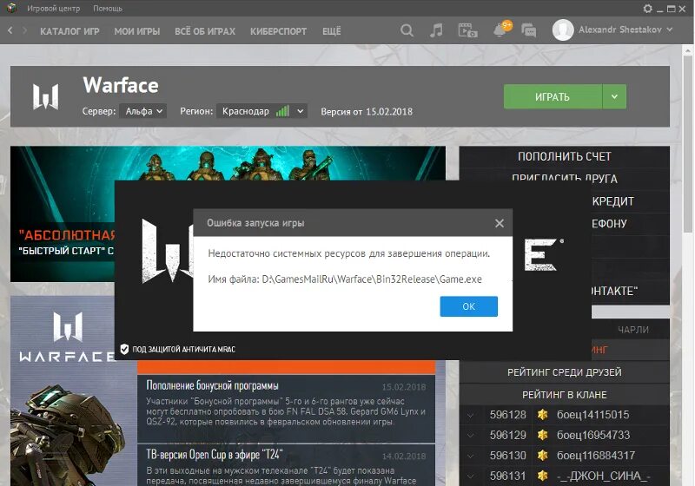Select player боец116884317 name

(x=596, y=456)
